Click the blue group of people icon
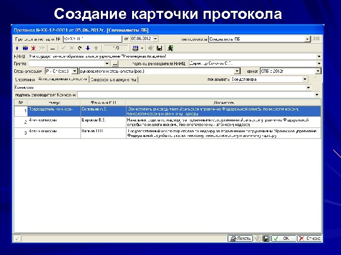This screenshot has height=255, width=341. coord(25,48)
